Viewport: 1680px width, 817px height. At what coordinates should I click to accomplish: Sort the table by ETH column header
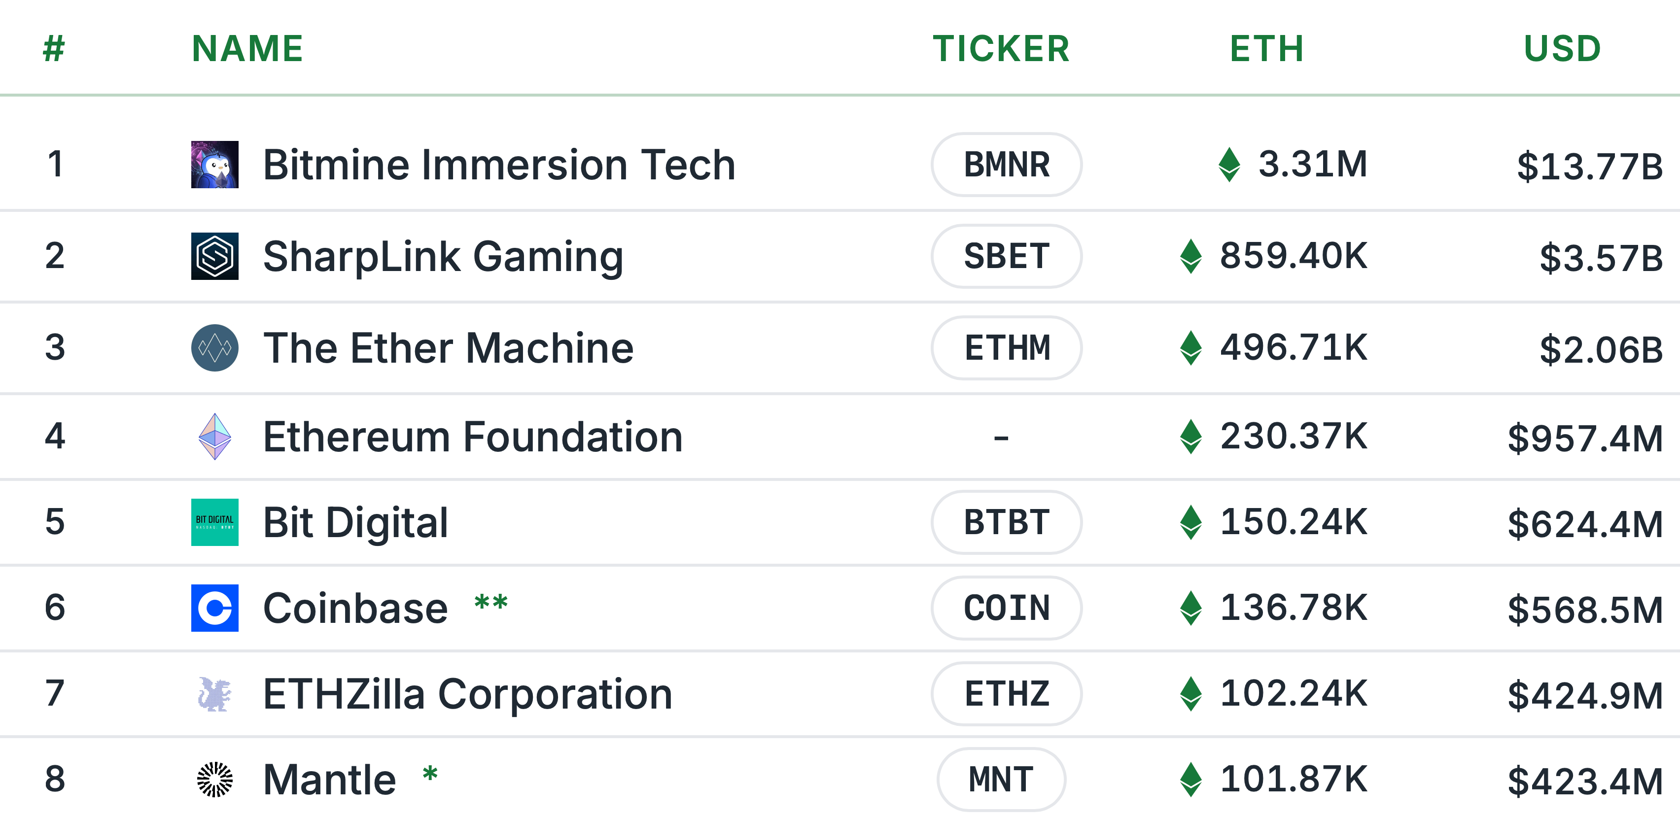(x=1266, y=49)
